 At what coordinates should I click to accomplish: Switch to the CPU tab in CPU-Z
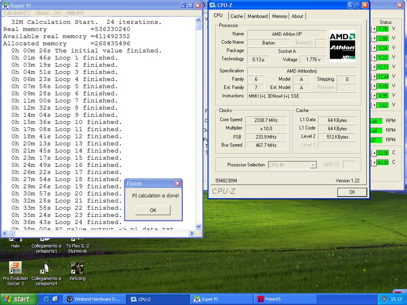(x=218, y=15)
